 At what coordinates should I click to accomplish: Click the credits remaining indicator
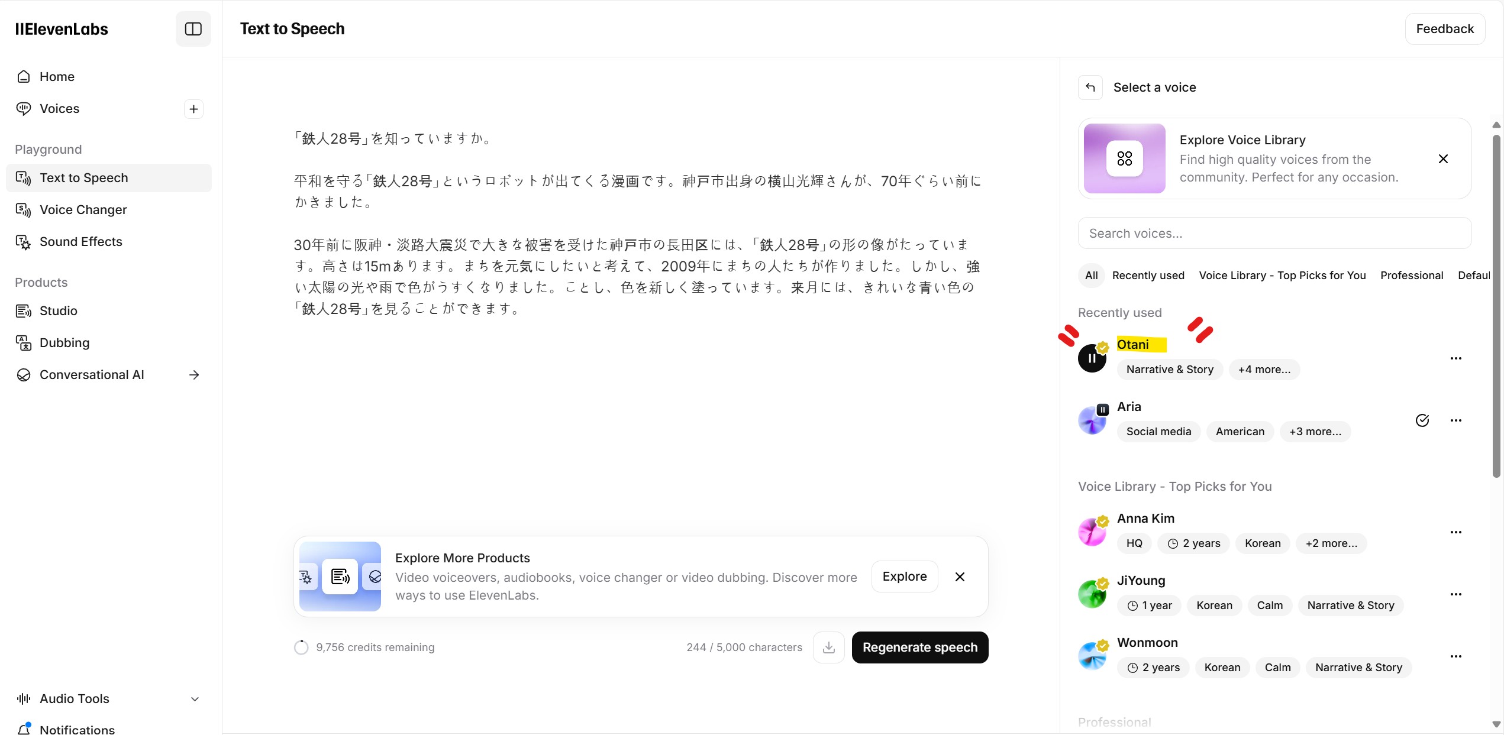pyautogui.click(x=364, y=647)
